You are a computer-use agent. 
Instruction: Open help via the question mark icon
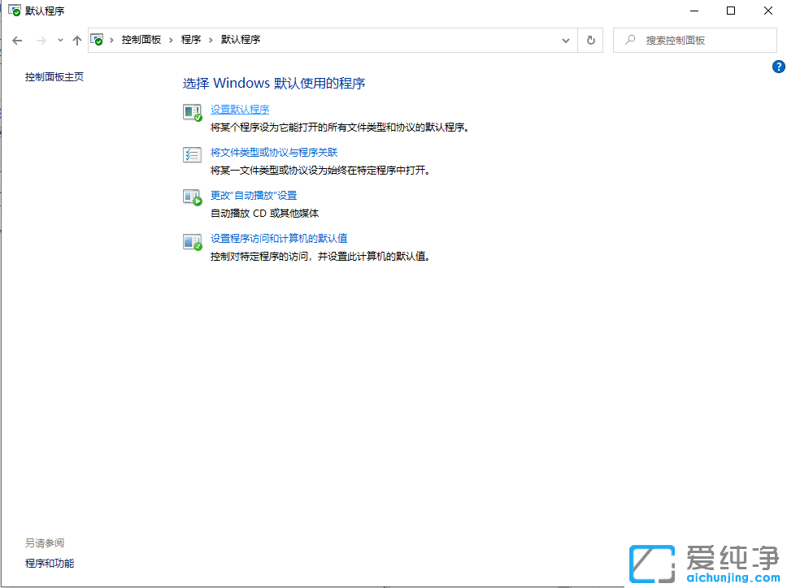778,67
